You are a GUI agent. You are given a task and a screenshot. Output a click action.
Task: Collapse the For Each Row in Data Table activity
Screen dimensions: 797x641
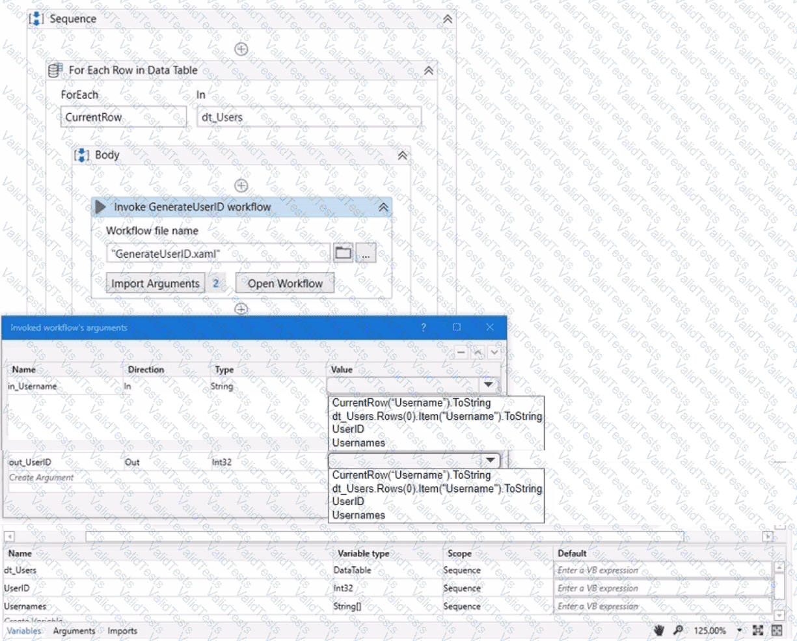[429, 71]
